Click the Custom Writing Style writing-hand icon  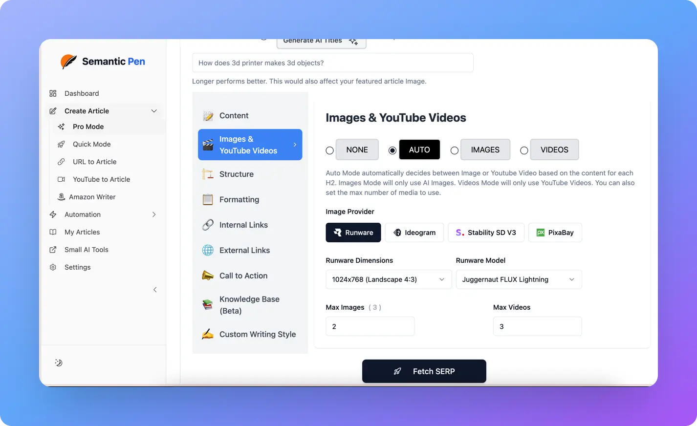click(208, 335)
